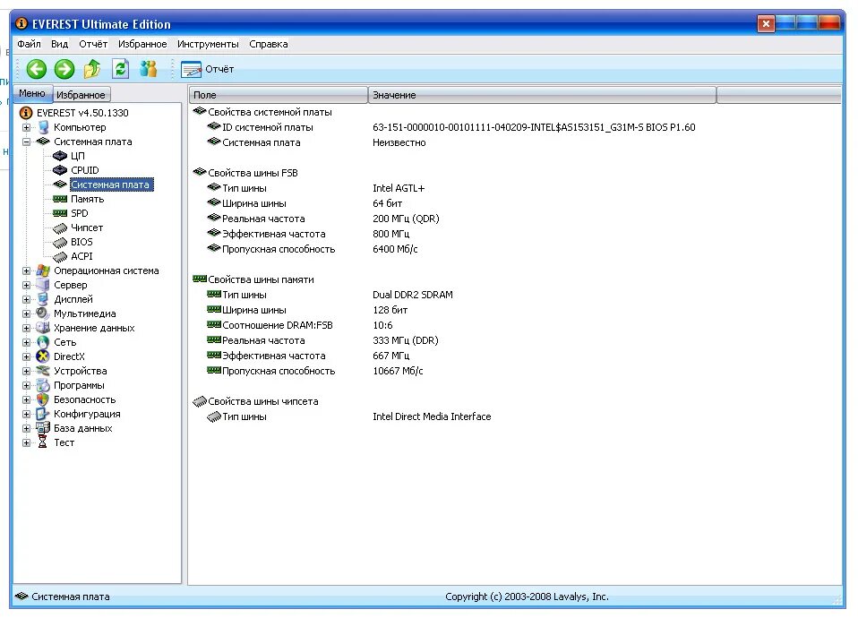Screen dimensions: 858x618
Task: Switch to the Избранное sidebar tab
Action: pyautogui.click(x=81, y=95)
